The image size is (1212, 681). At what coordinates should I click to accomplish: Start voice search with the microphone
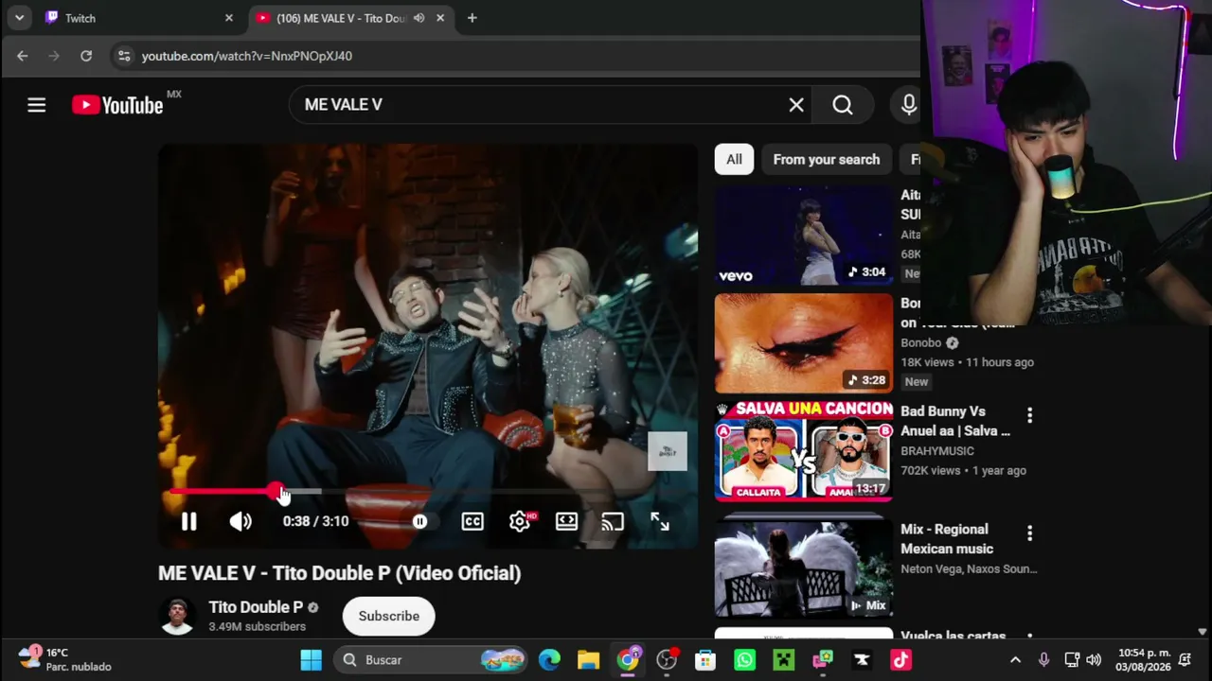[x=909, y=105]
